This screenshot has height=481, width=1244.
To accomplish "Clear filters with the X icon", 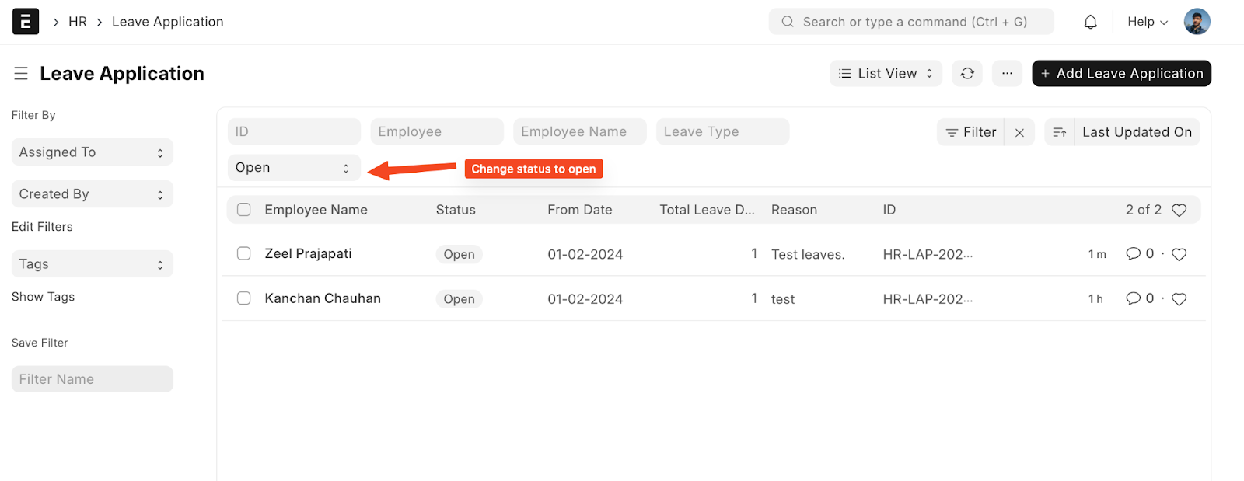I will (x=1019, y=133).
